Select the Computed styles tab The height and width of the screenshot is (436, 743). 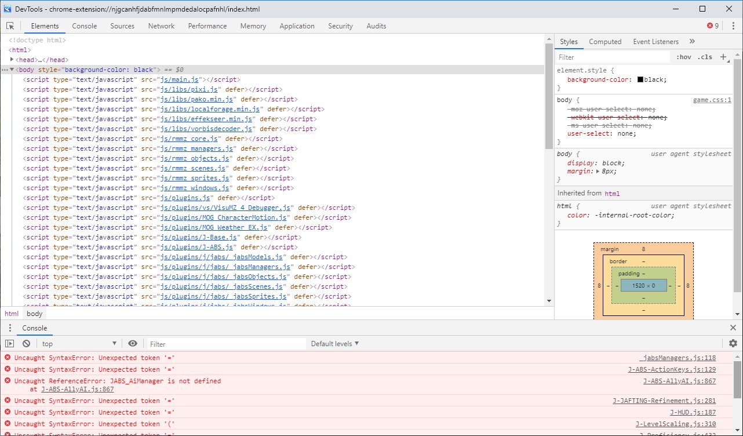pos(605,42)
